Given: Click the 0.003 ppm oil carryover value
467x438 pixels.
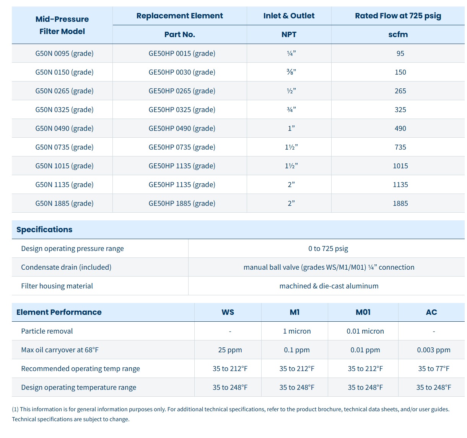Looking at the screenshot, I should click(433, 350).
